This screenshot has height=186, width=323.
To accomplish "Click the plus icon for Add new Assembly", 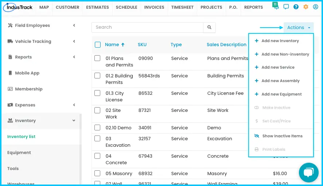I will coord(256,81).
